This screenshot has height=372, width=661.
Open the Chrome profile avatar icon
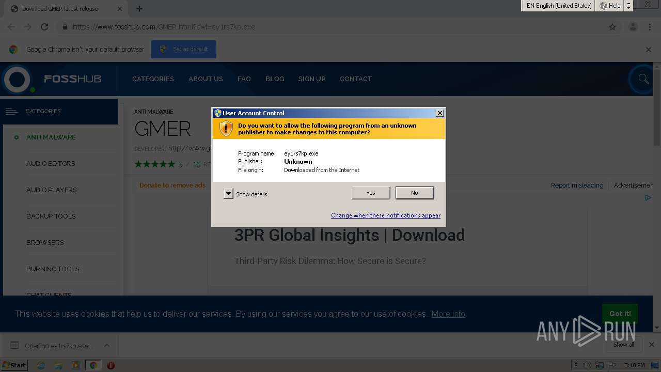[633, 27]
